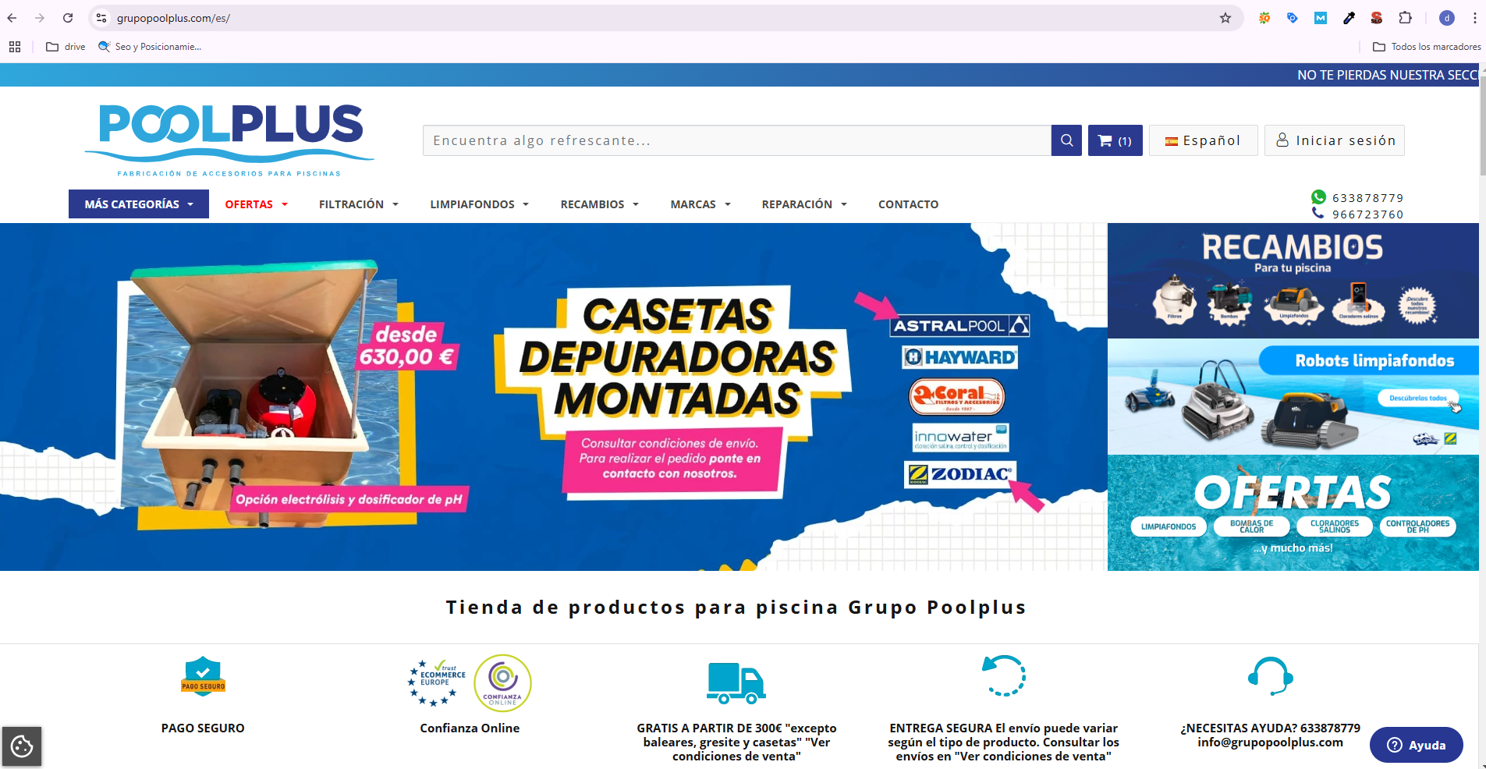
Task: Expand the OFERTAS menu
Action: click(257, 204)
